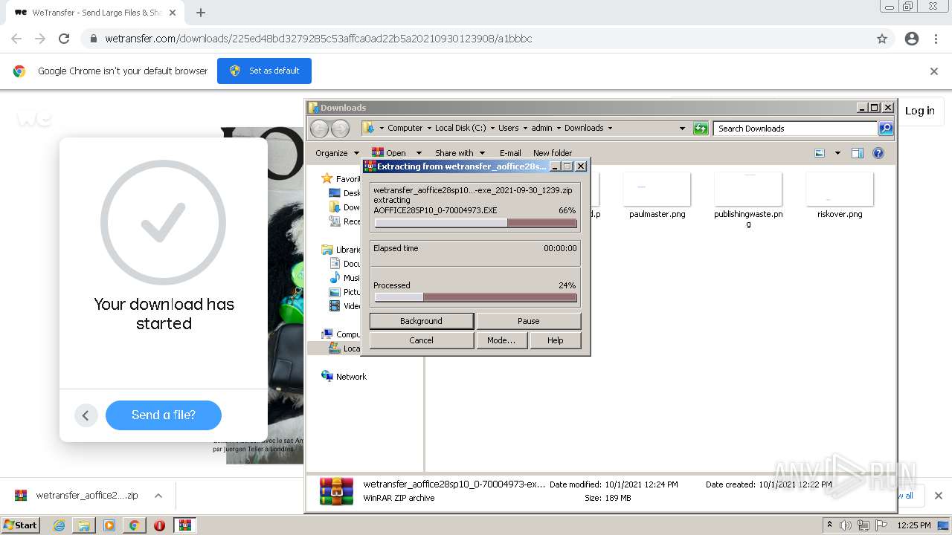Bookmark this page with star icon
Screen dimensions: 952x535
point(882,39)
